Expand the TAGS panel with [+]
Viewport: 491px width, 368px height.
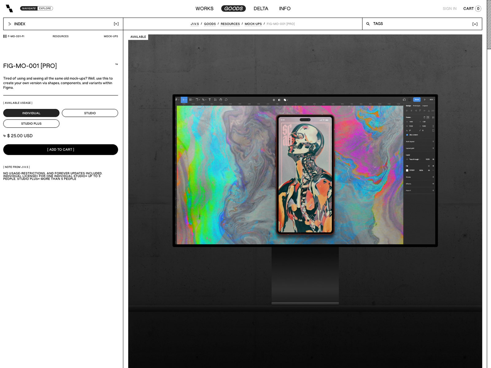coord(475,24)
